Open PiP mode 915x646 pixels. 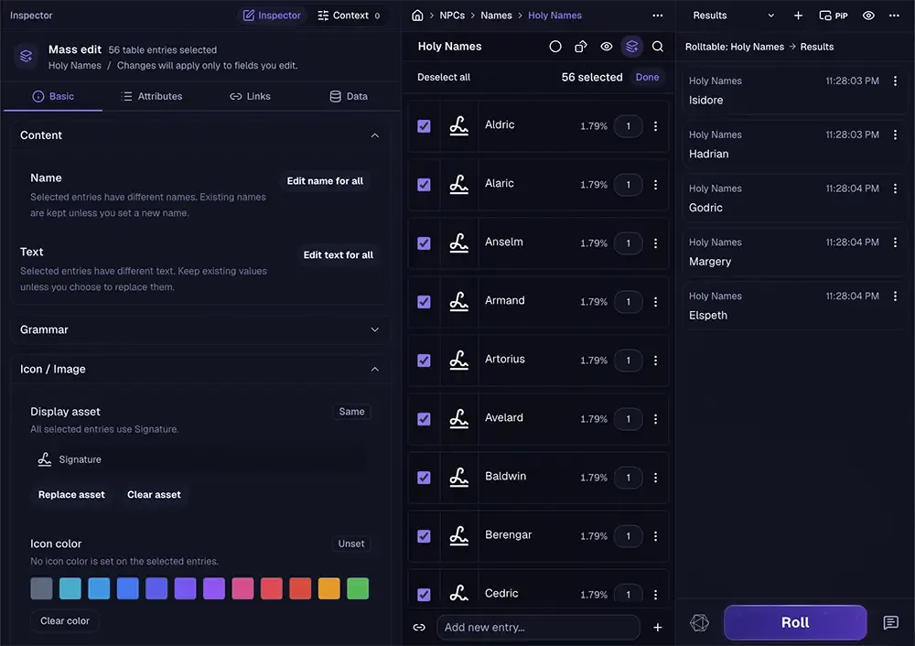pos(834,16)
